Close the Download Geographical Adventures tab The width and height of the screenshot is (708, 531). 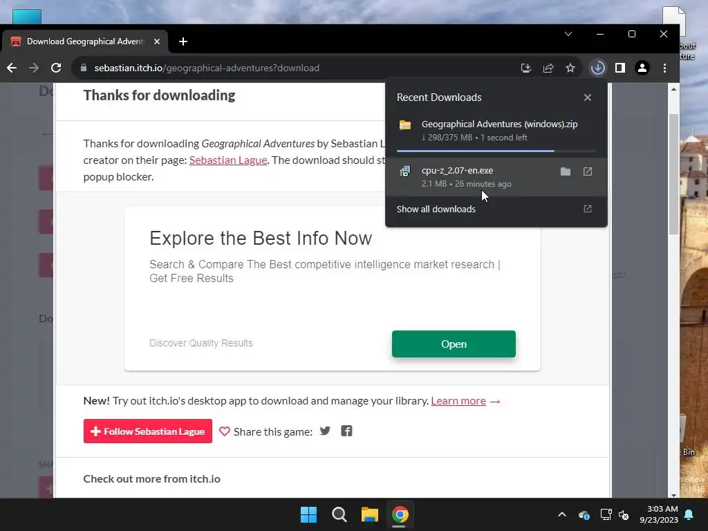click(x=157, y=41)
